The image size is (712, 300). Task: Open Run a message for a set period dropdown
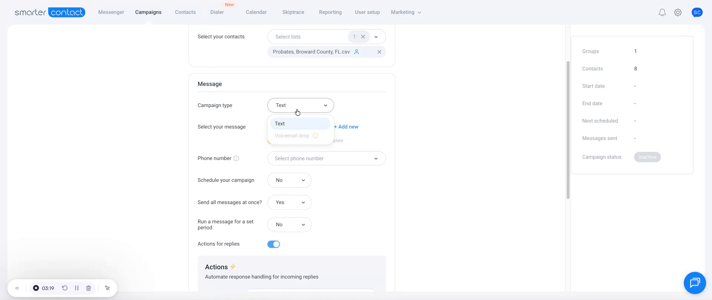point(289,224)
